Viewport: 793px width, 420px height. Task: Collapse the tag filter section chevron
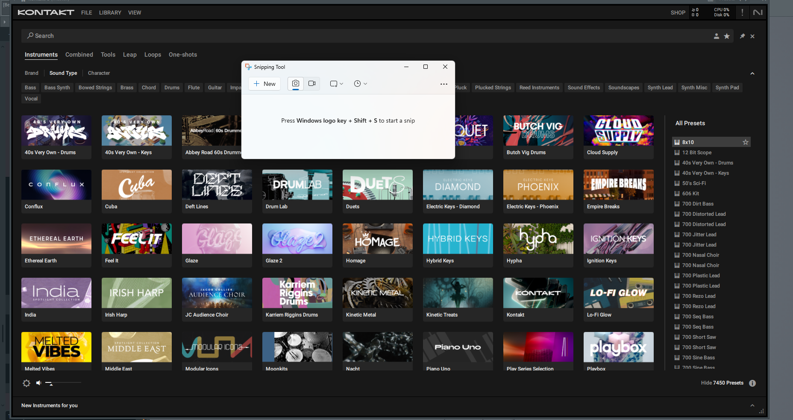[x=752, y=73]
